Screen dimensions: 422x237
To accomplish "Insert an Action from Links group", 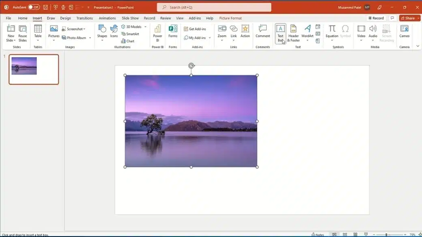I will [245, 32].
